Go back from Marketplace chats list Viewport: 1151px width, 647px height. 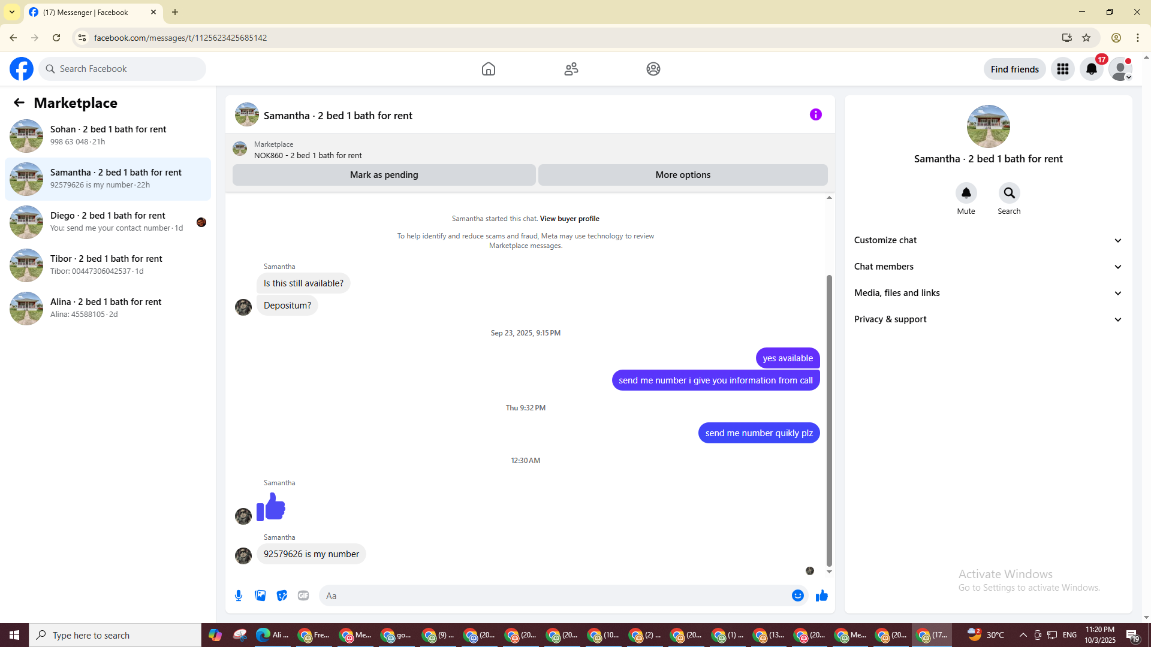19,102
